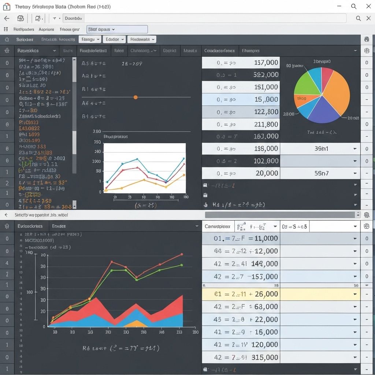Viewport: 375px width, 375px height.
Task: Click the globe icon in the Canvostpiorax header row
Action: click(367, 226)
